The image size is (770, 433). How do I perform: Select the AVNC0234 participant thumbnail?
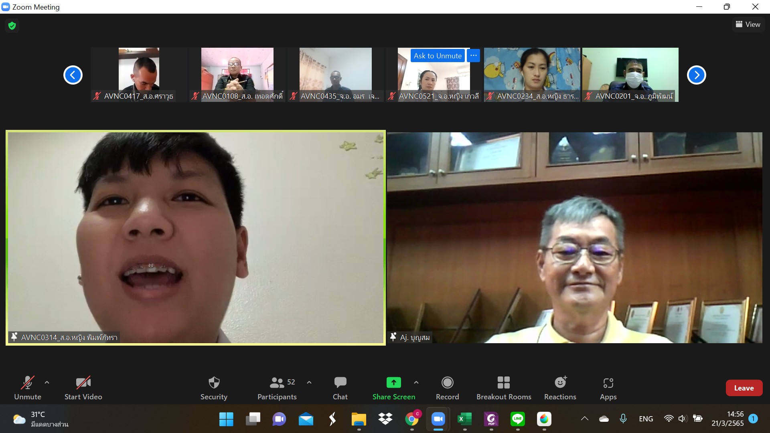(532, 75)
